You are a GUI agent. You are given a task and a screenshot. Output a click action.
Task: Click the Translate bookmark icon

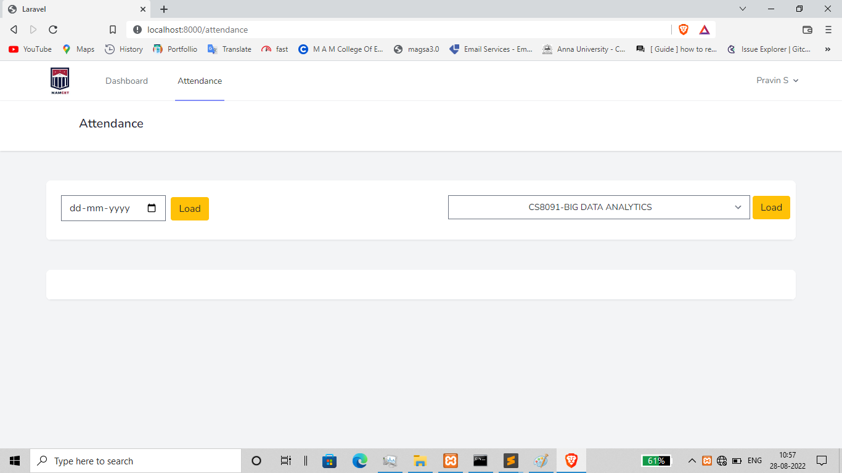tap(212, 49)
